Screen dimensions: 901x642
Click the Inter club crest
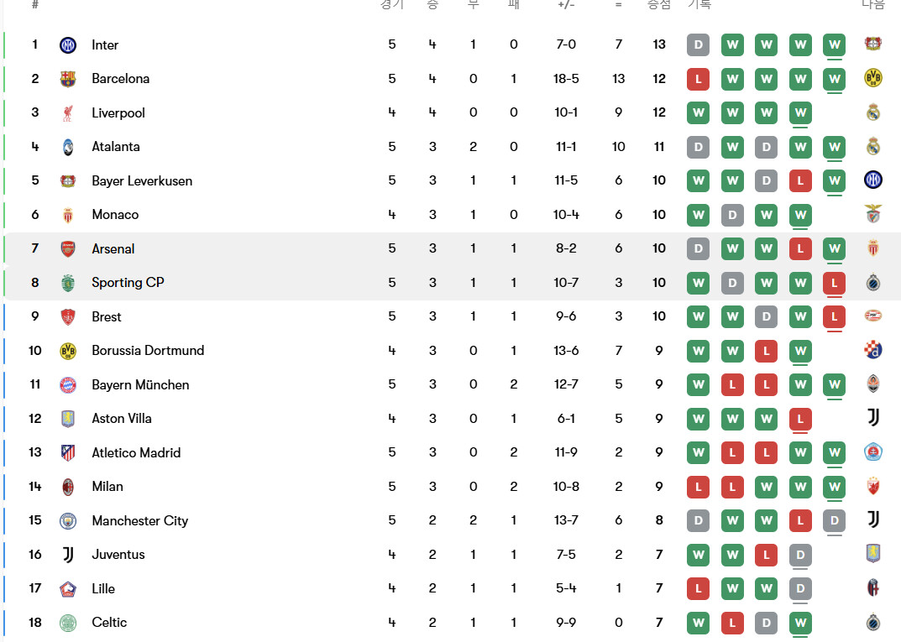[x=68, y=45]
